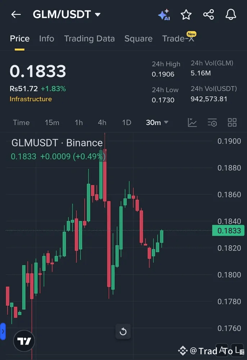Add GLM/USDT to favorites star
247x360 pixels.
coord(186,14)
